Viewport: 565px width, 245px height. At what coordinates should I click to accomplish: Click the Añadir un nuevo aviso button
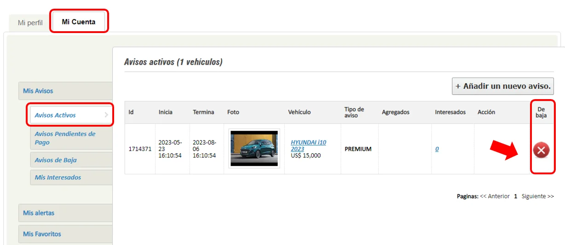(x=502, y=86)
